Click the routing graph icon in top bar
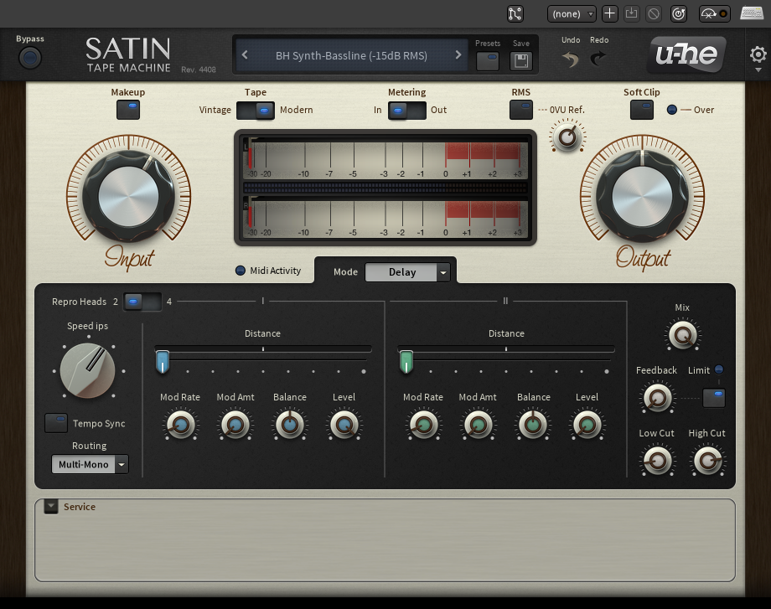 point(515,13)
